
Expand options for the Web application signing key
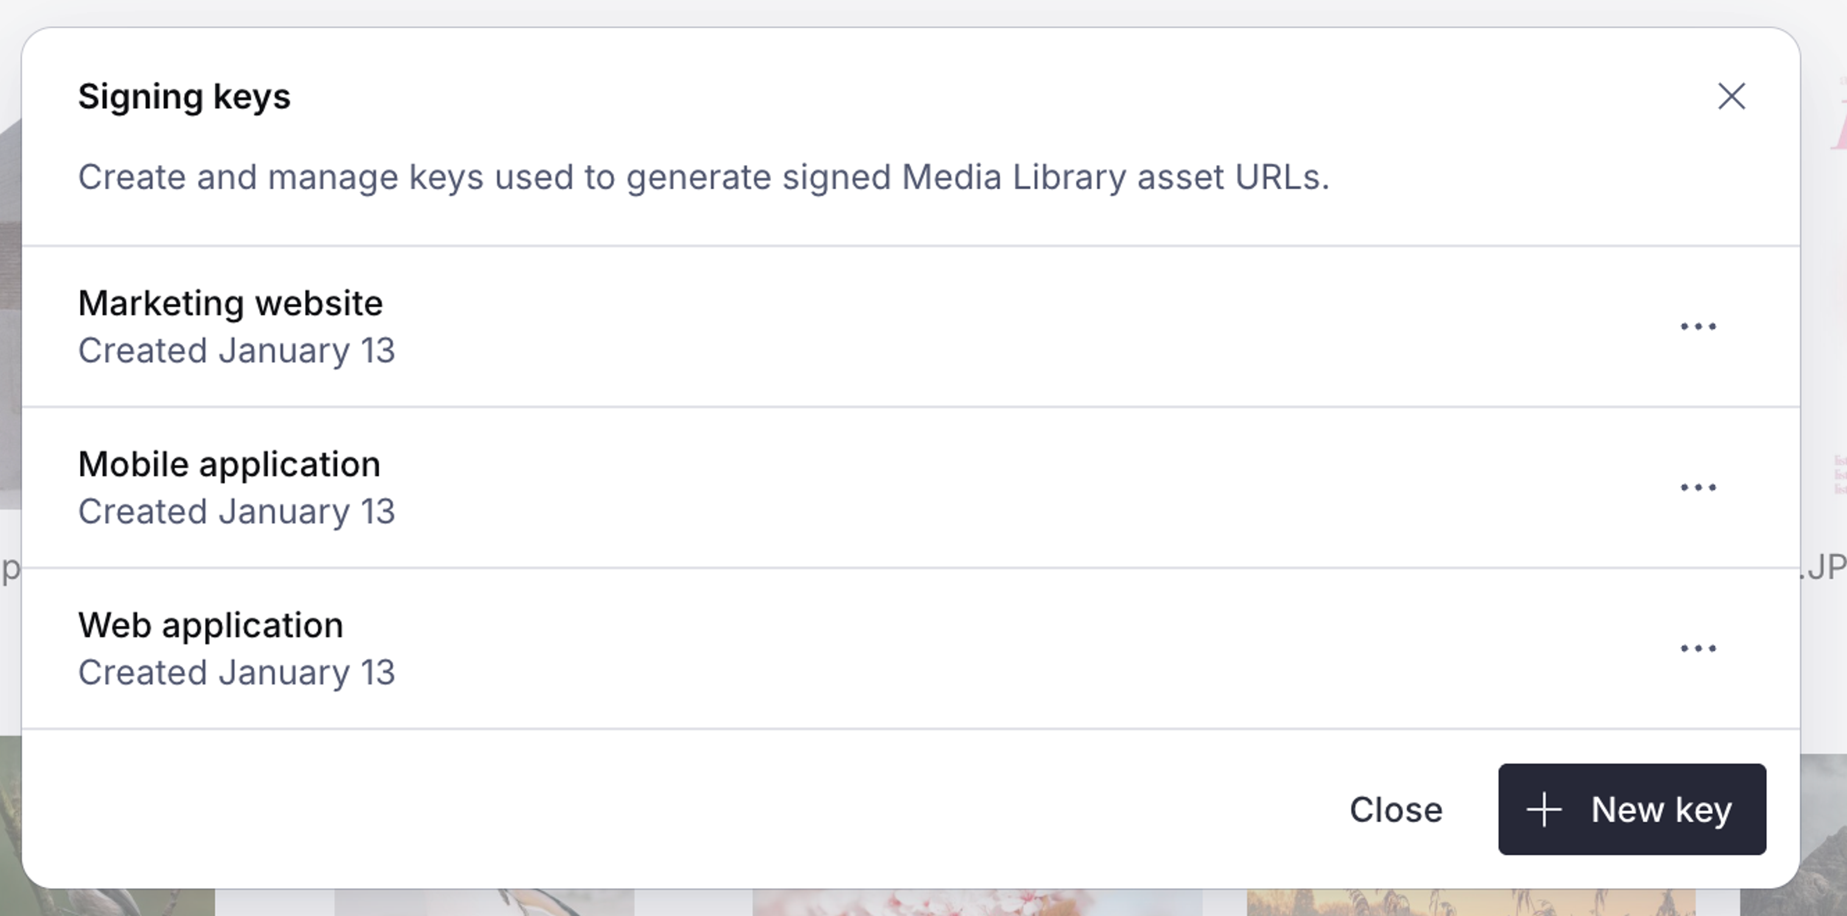tap(1699, 648)
